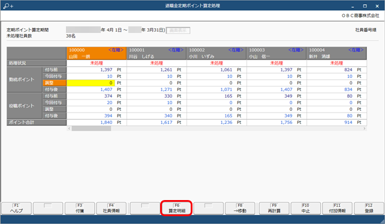Click 役職ポイント 付与後 value 394
Image resolution: width=385 pixels, height=224 pixels.
pos(108,116)
